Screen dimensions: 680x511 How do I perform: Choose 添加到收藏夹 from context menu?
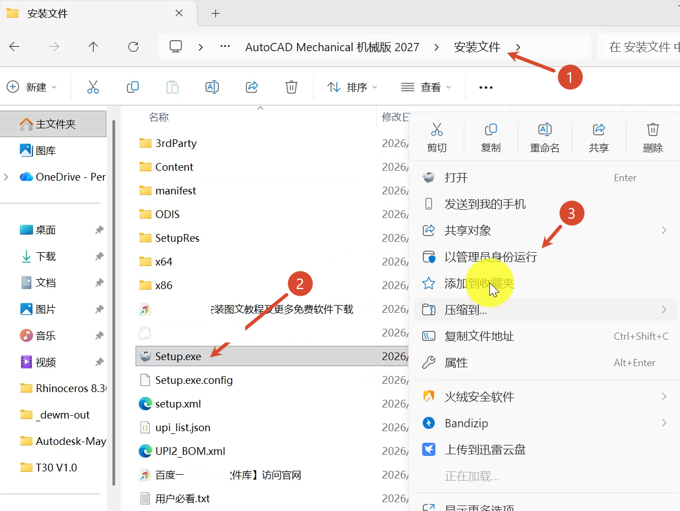545,284
